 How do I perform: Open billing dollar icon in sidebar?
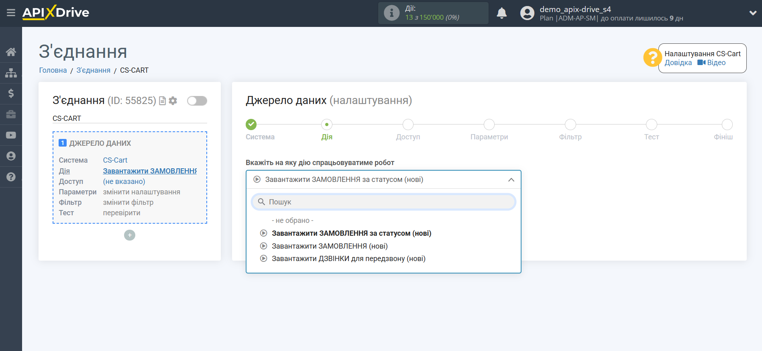tap(11, 94)
